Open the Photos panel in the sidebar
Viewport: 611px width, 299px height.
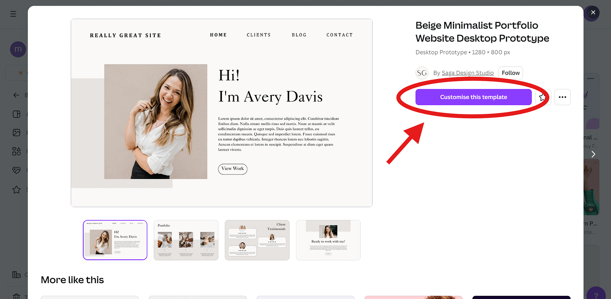16,133
